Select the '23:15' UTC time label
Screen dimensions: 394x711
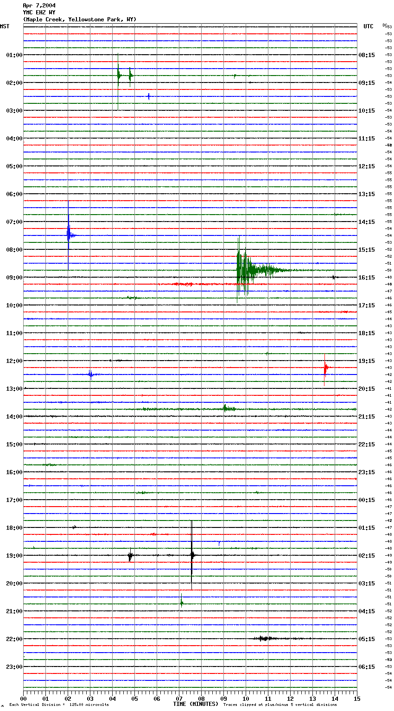(x=367, y=472)
